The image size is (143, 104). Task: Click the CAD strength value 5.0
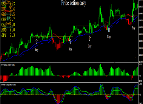tap(12, 25)
